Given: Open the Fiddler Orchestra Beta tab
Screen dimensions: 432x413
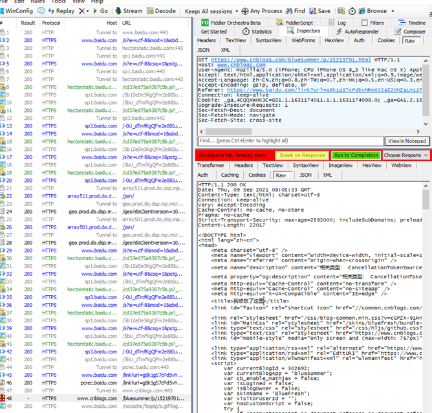Looking at the screenshot, I should tap(231, 23).
